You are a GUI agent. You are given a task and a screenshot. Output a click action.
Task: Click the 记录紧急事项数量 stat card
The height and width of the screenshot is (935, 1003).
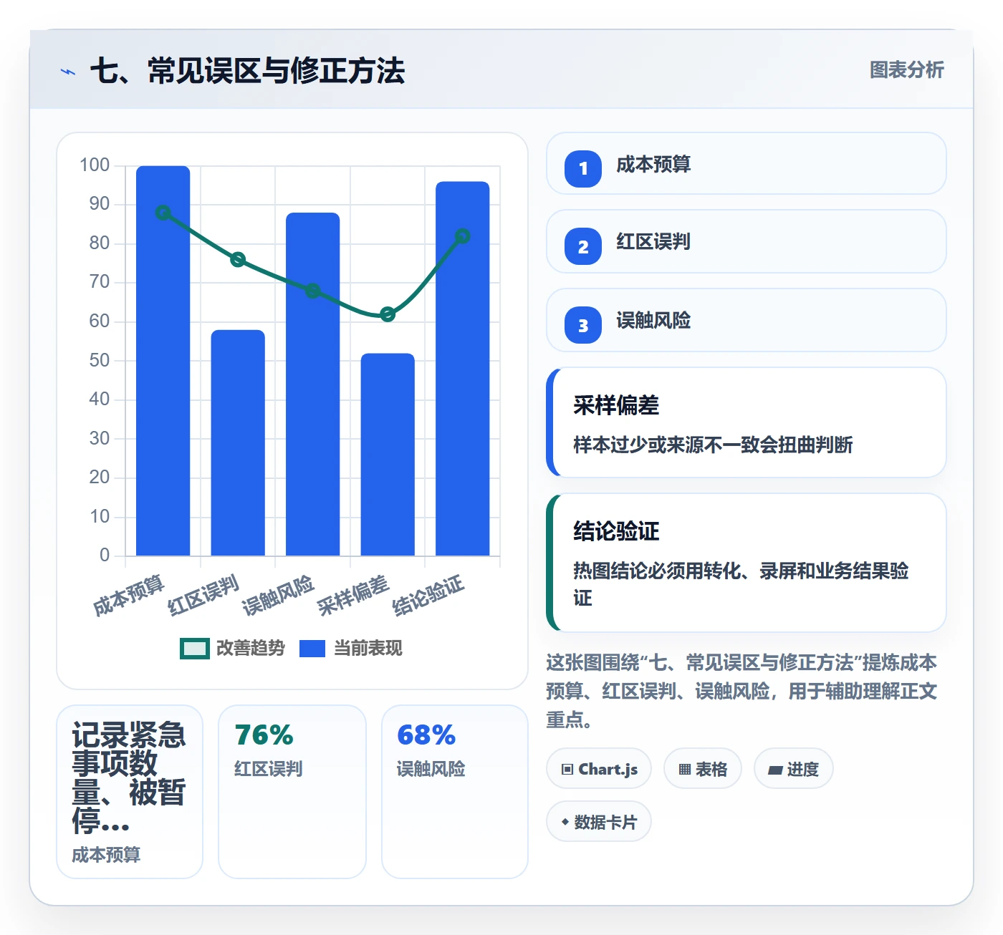[x=130, y=792]
